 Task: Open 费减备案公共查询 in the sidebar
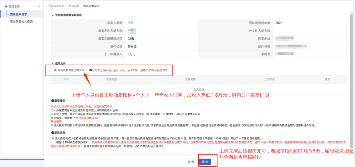pyautogui.click(x=21, y=22)
